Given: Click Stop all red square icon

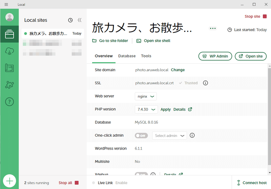Looking at the screenshot, I should click(77, 183).
